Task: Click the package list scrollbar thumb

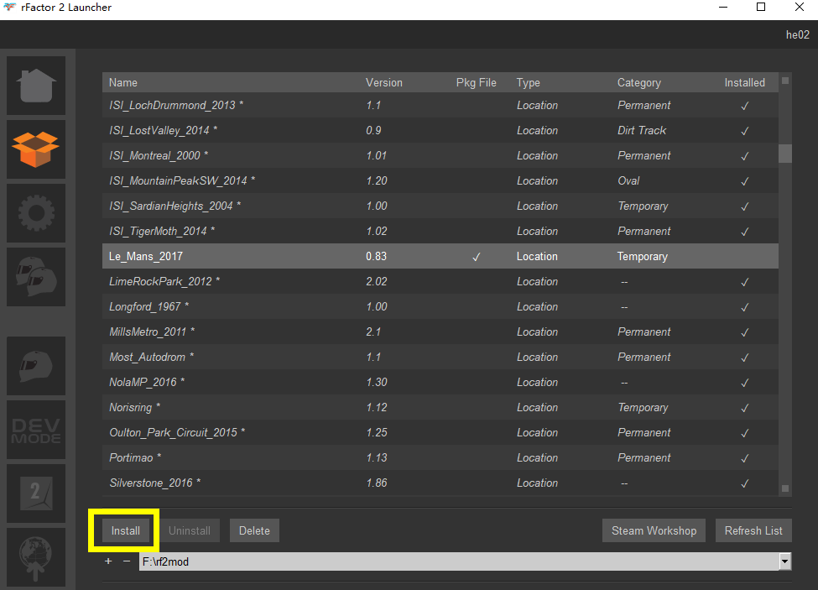Action: tap(784, 154)
